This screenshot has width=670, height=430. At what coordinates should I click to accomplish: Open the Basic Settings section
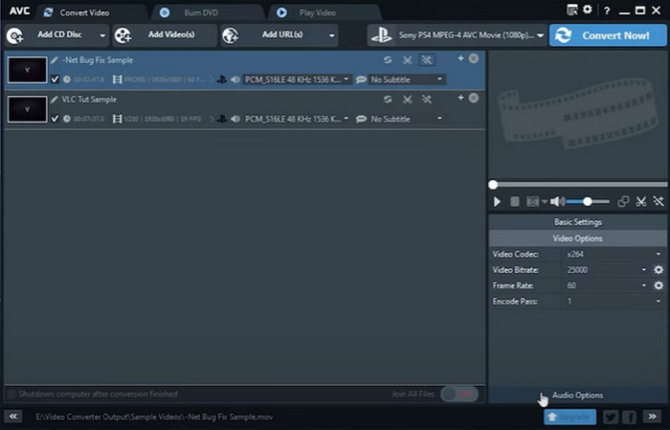click(x=578, y=222)
